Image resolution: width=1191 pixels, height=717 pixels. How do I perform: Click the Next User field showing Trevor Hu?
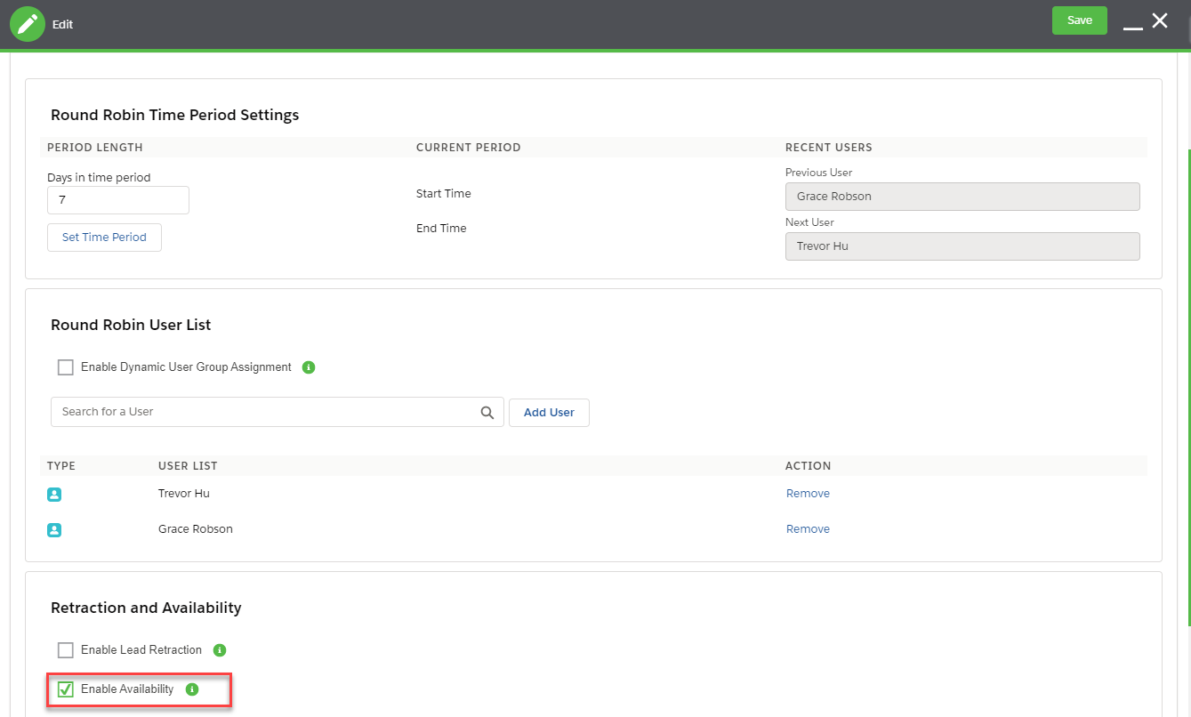(962, 246)
